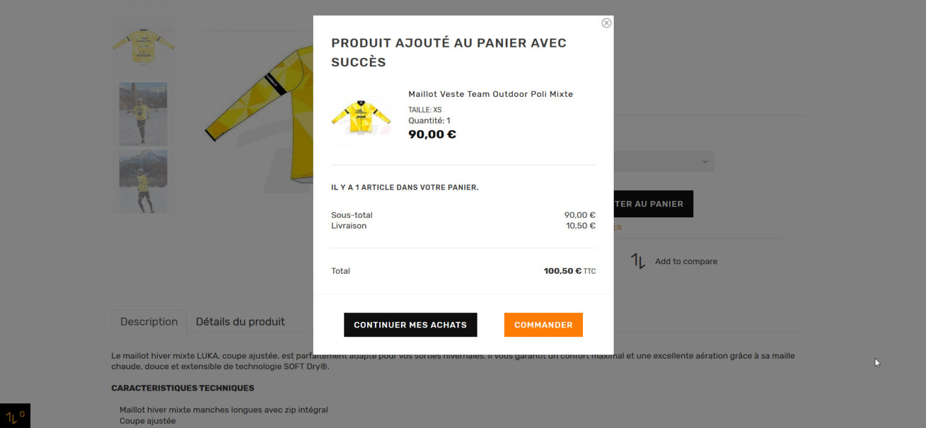Click the popup heading Produit ajouté au panier
926x428 pixels.
(449, 52)
